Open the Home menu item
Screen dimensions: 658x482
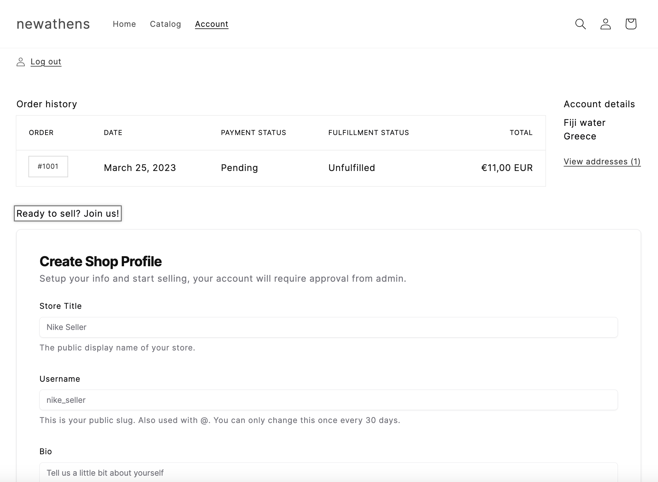tap(124, 24)
